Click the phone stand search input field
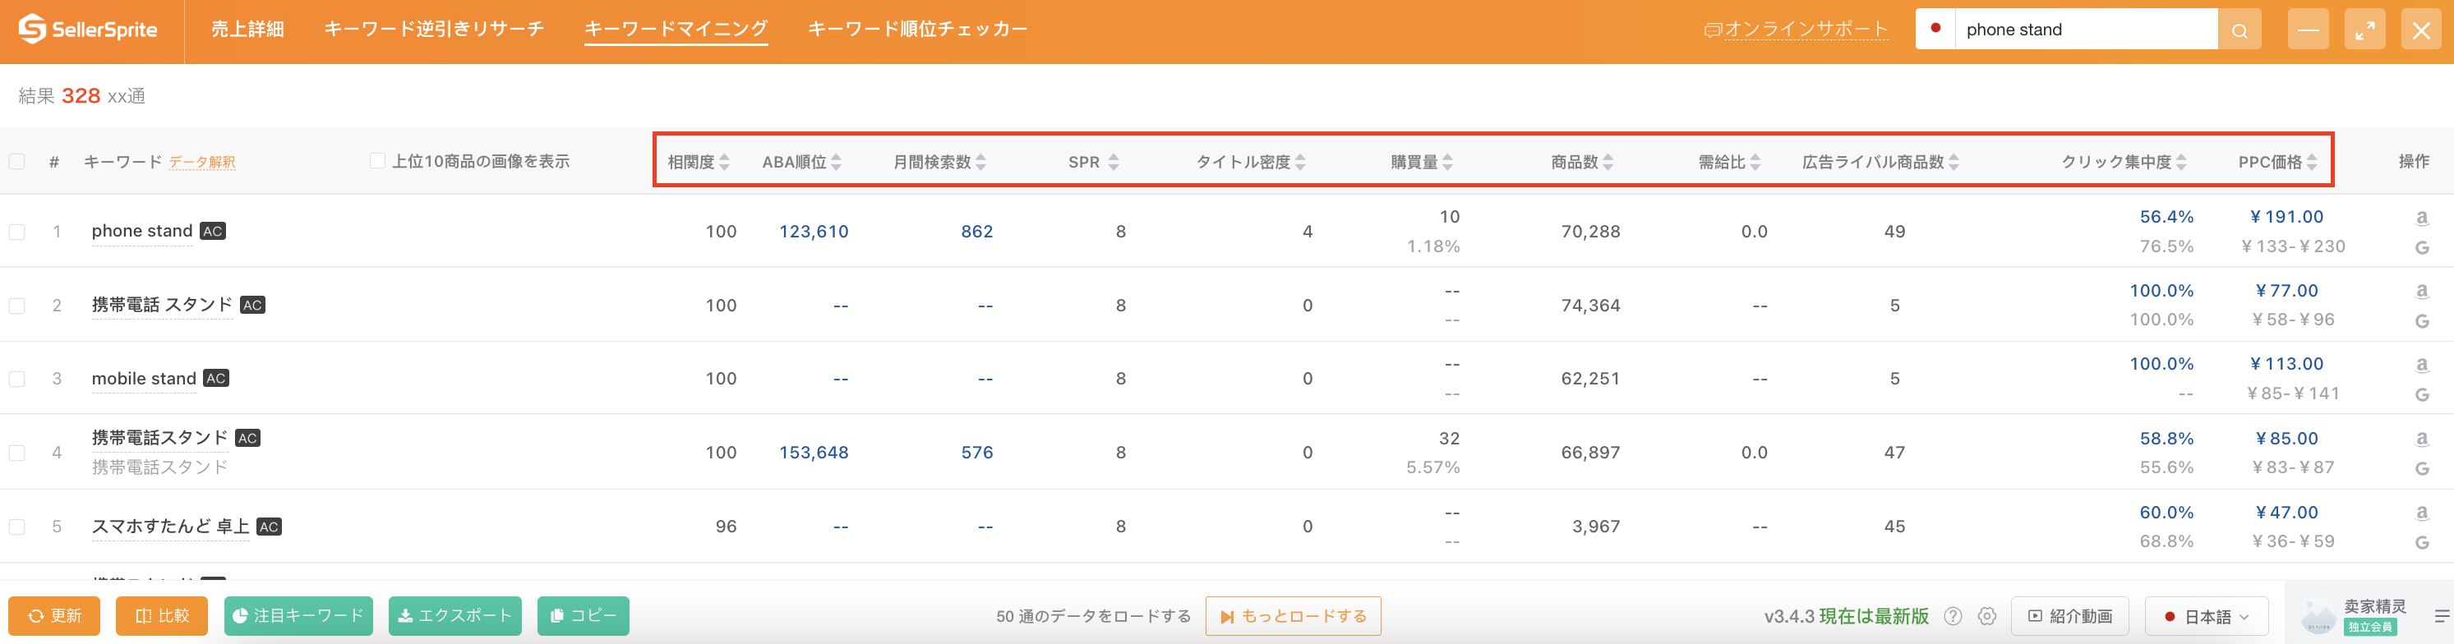The image size is (2454, 644). point(2087,30)
